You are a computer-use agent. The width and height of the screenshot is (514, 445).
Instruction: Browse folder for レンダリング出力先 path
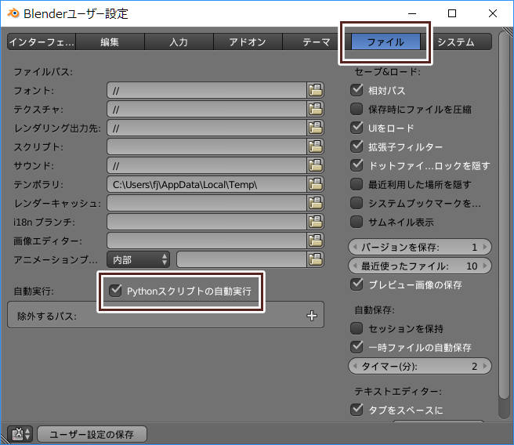[x=316, y=128]
